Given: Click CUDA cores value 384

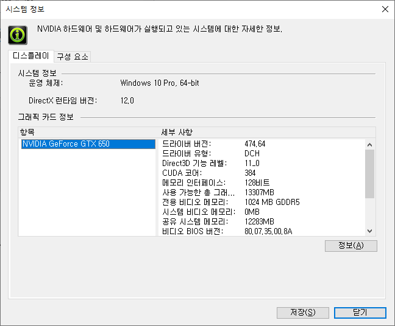Looking at the screenshot, I should click(x=250, y=173).
